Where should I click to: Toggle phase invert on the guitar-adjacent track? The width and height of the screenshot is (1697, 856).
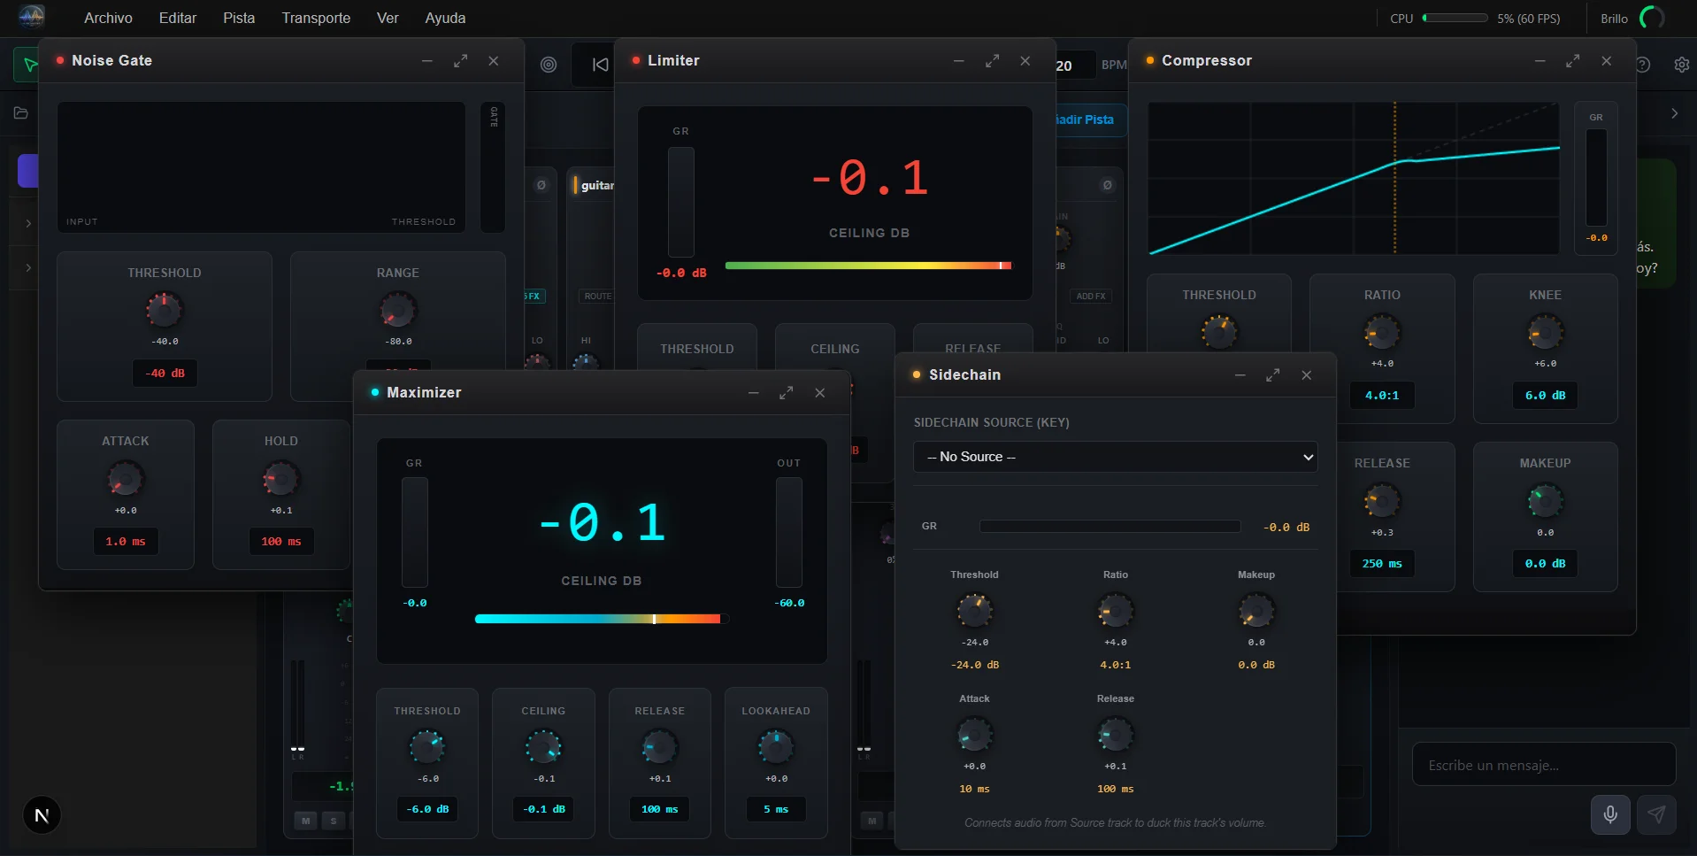pyautogui.click(x=541, y=185)
